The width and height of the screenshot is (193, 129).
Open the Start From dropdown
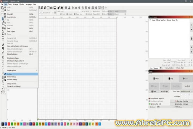[186, 91]
